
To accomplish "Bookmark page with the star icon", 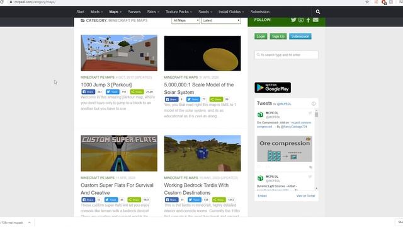I will point(367,2).
